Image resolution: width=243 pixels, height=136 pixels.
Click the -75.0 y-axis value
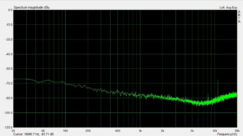(x=9, y=83)
